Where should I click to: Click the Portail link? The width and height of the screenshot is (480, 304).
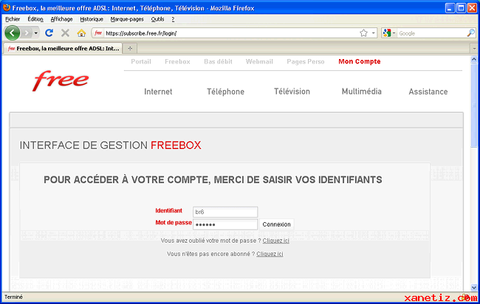141,61
